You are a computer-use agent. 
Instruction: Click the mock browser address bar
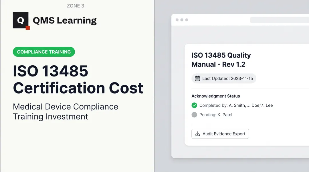[280, 20]
